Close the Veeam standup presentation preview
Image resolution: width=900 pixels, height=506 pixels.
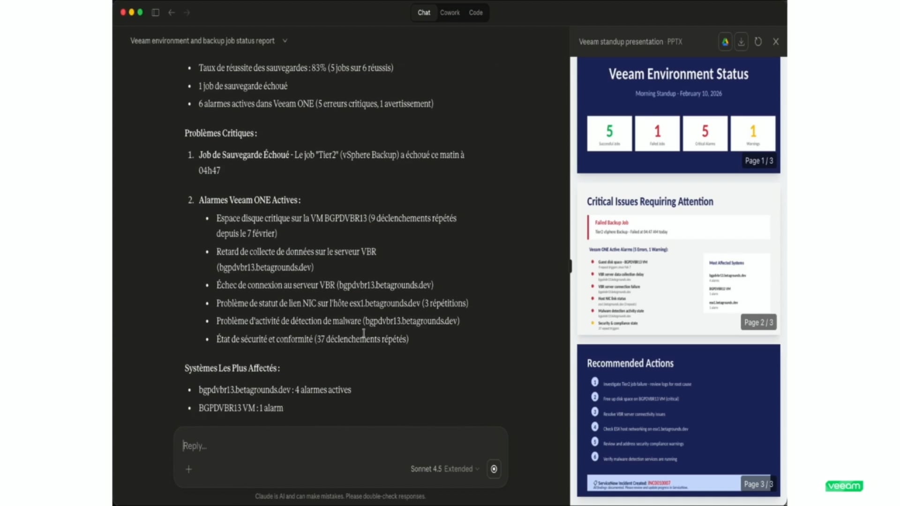(776, 42)
